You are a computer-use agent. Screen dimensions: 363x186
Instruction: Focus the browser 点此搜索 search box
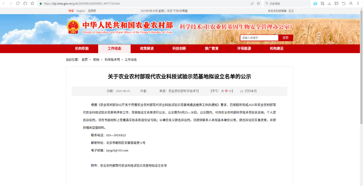[x=287, y=3]
